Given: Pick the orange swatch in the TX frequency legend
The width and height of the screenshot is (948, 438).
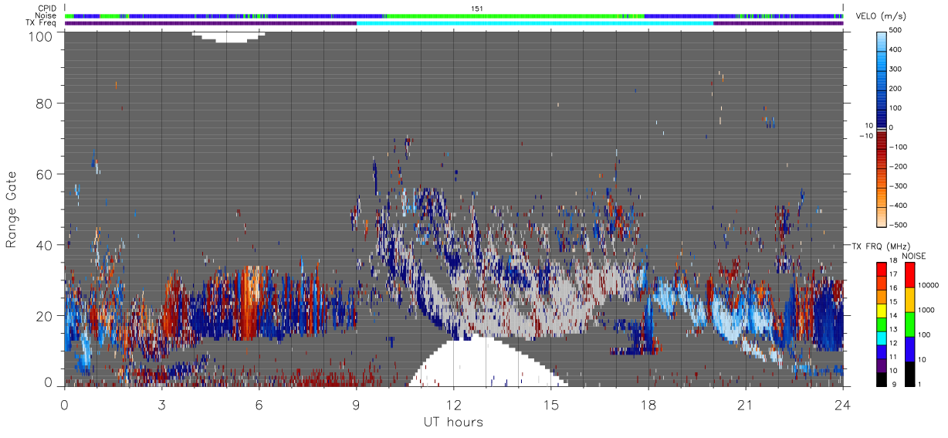Looking at the screenshot, I should (882, 296).
